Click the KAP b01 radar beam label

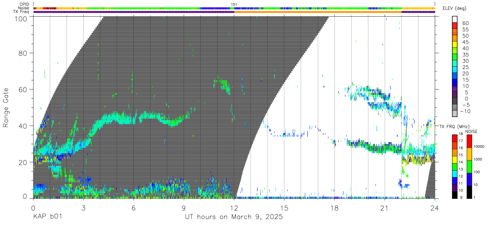click(48, 217)
